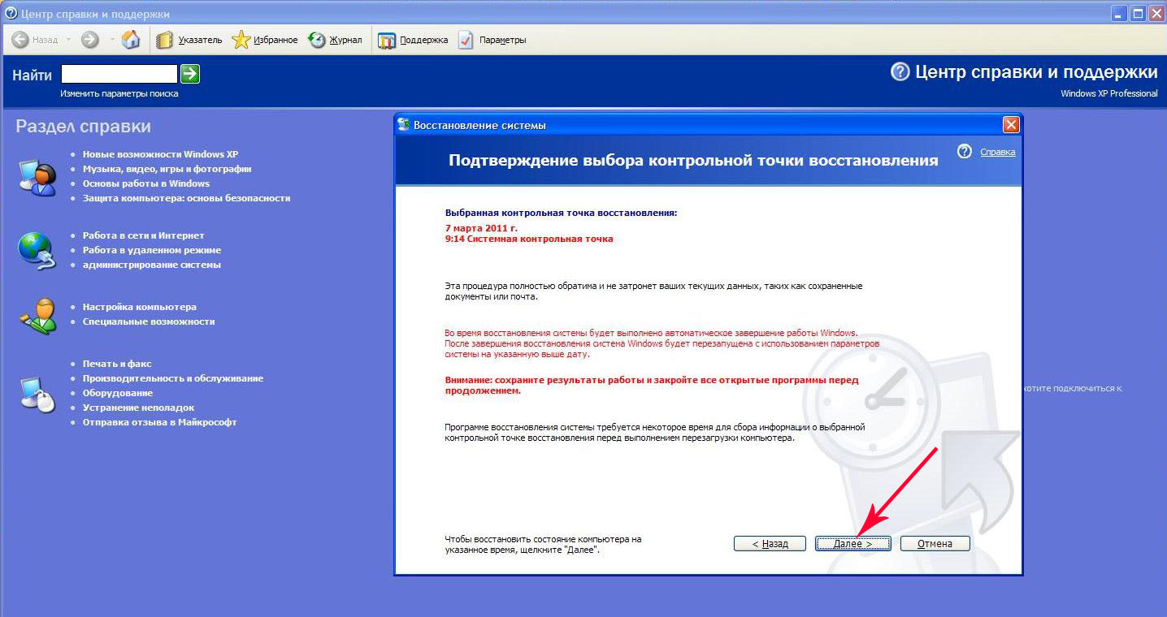The image size is (1167, 617).
Task: Open Отправка отзыва в Майкрософт topic
Action: click(159, 422)
